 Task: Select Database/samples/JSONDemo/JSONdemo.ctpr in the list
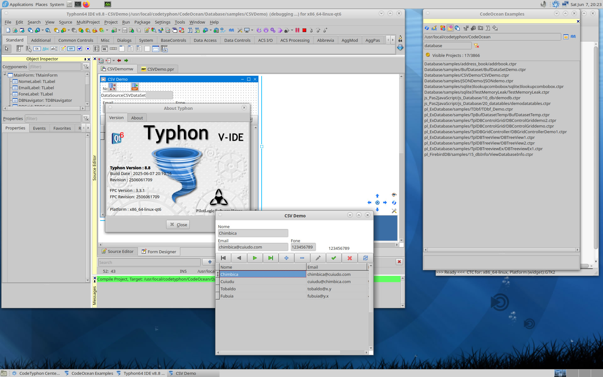point(469,81)
